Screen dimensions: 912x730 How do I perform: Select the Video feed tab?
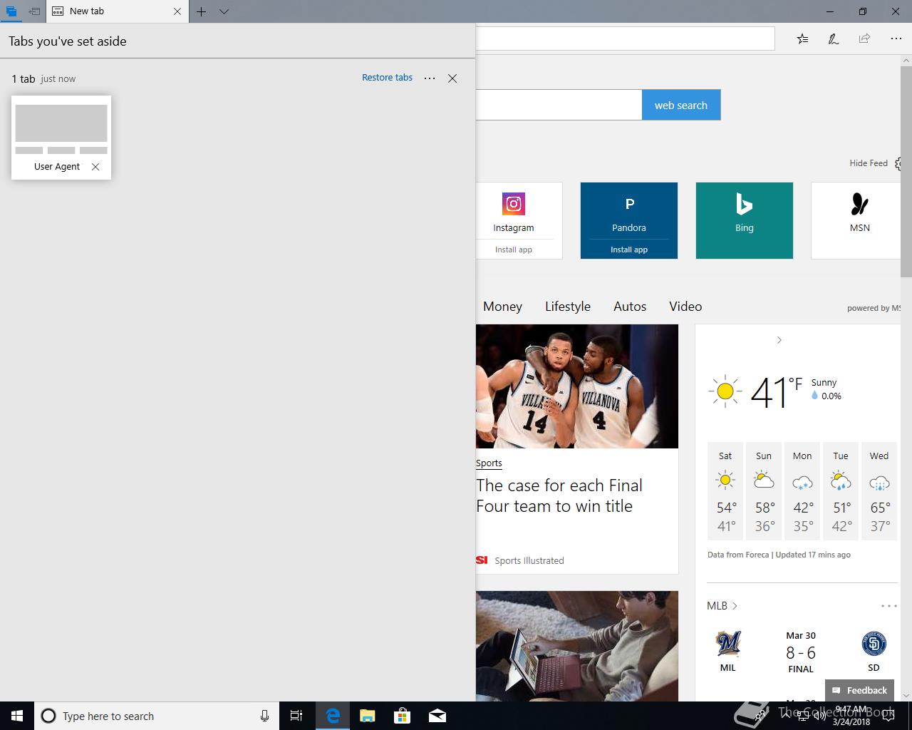(685, 307)
